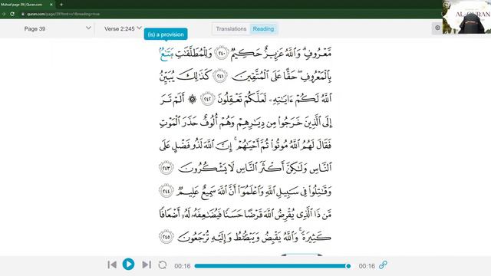Screen dimensions: 491x276
Task: Click the '(is) a provision' tooltip
Action: (x=166, y=34)
